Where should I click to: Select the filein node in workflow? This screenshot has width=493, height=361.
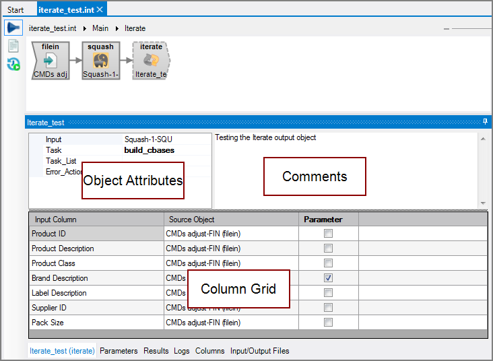coord(51,61)
